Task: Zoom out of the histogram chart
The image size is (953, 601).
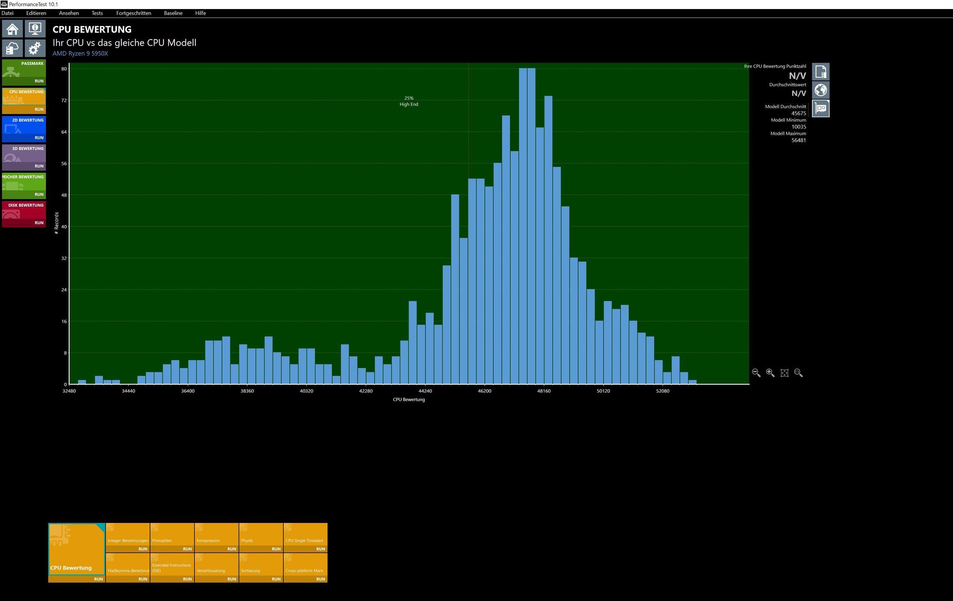Action: pyautogui.click(x=756, y=373)
